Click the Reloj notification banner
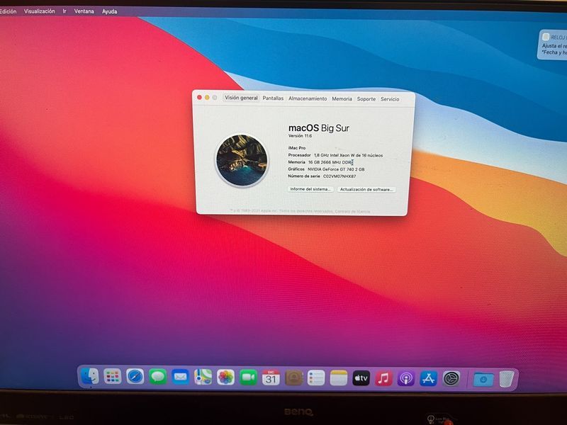 click(553, 45)
